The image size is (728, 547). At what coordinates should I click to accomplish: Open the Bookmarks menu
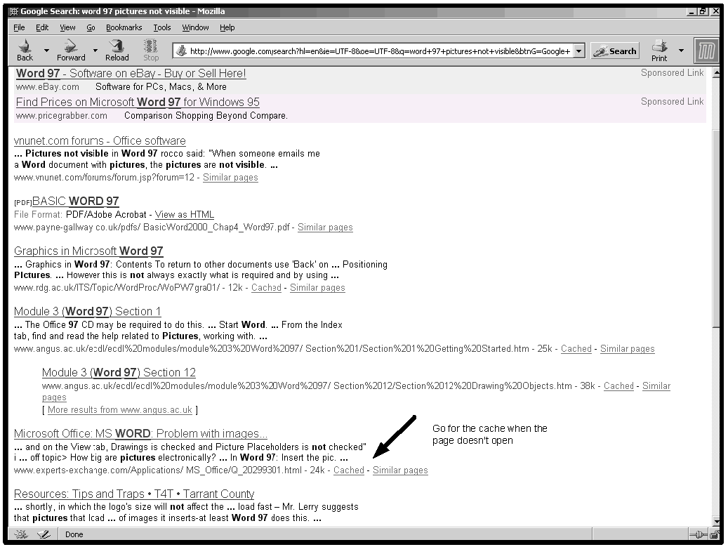pyautogui.click(x=124, y=27)
